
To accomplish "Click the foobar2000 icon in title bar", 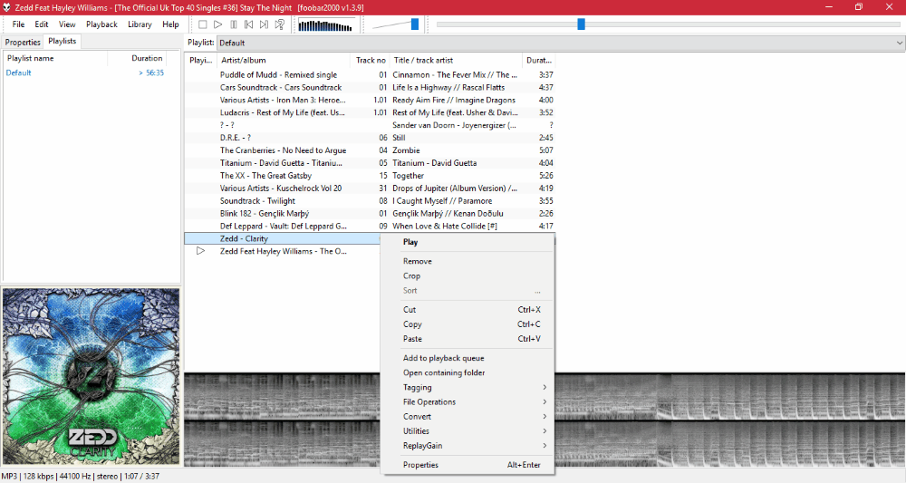I will 7,7.
